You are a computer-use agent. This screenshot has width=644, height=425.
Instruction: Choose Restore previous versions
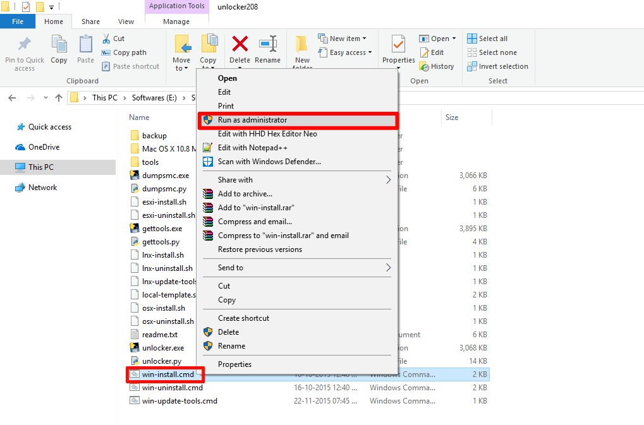[297, 249]
